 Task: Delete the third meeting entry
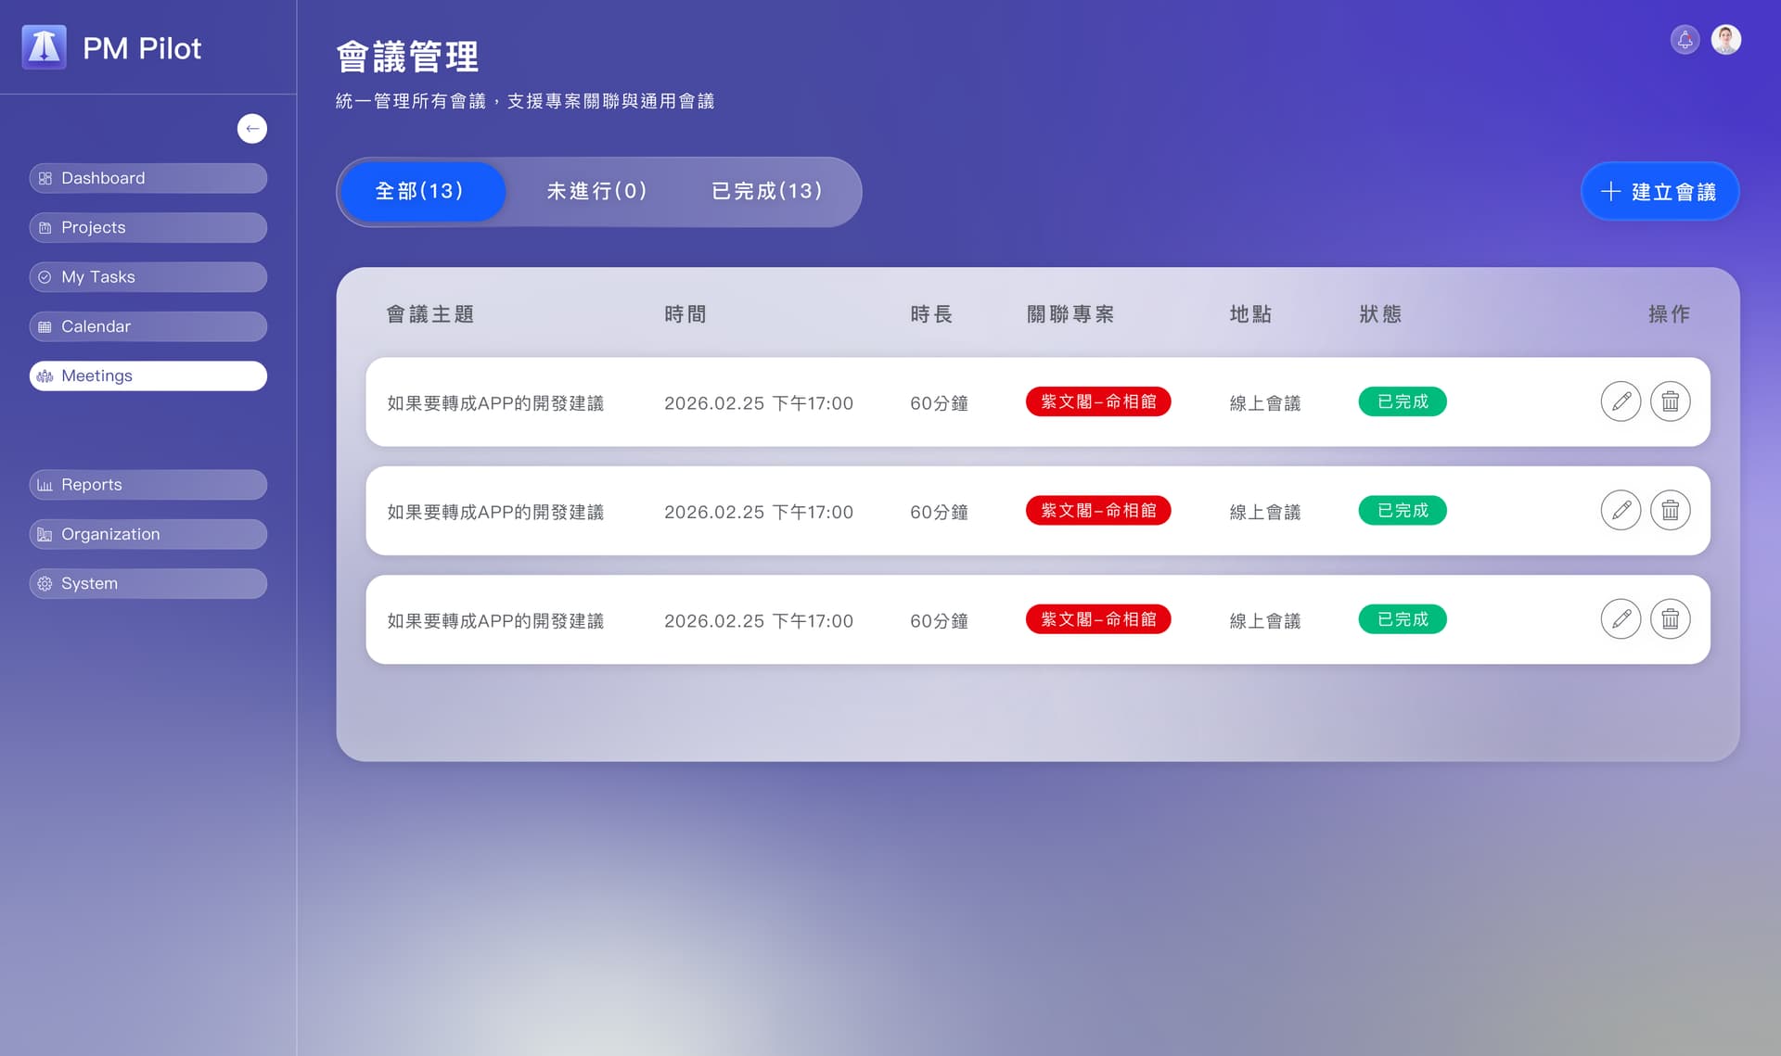1670,619
